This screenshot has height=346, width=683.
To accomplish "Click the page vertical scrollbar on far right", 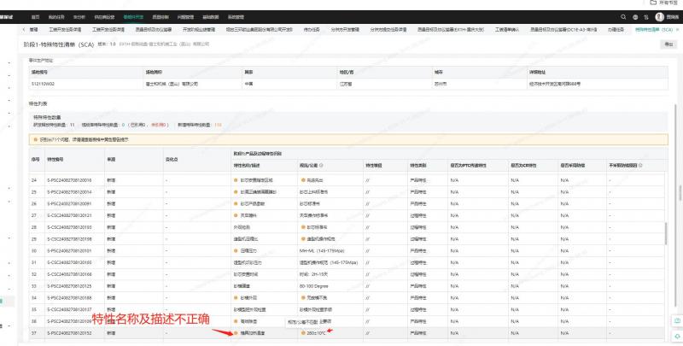I will tap(679, 194).
